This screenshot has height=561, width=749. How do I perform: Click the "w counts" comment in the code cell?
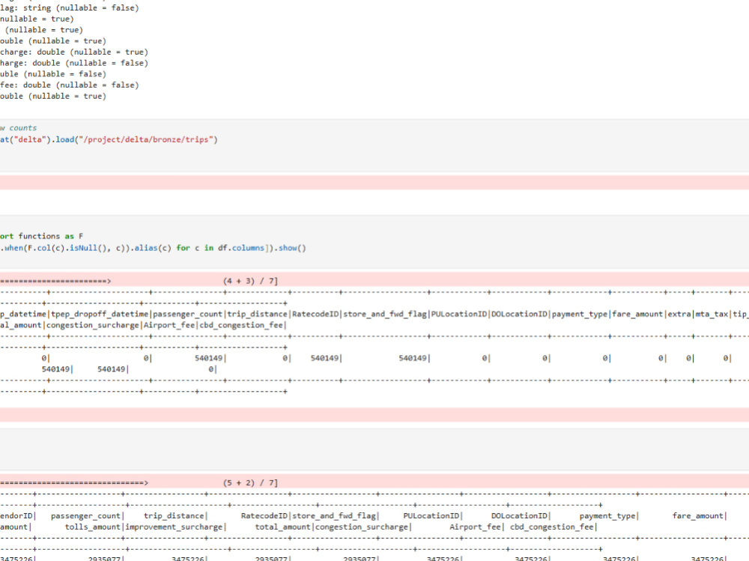click(x=18, y=128)
